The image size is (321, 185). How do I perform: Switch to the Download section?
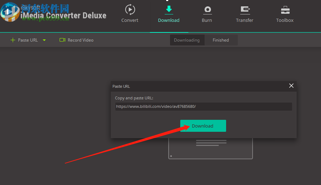click(169, 14)
